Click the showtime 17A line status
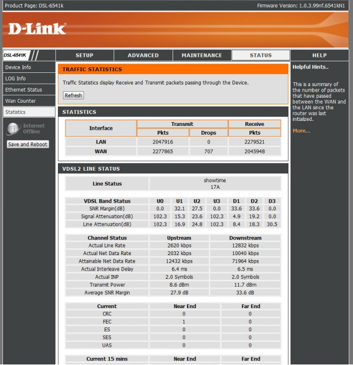The image size is (353, 365). [215, 184]
